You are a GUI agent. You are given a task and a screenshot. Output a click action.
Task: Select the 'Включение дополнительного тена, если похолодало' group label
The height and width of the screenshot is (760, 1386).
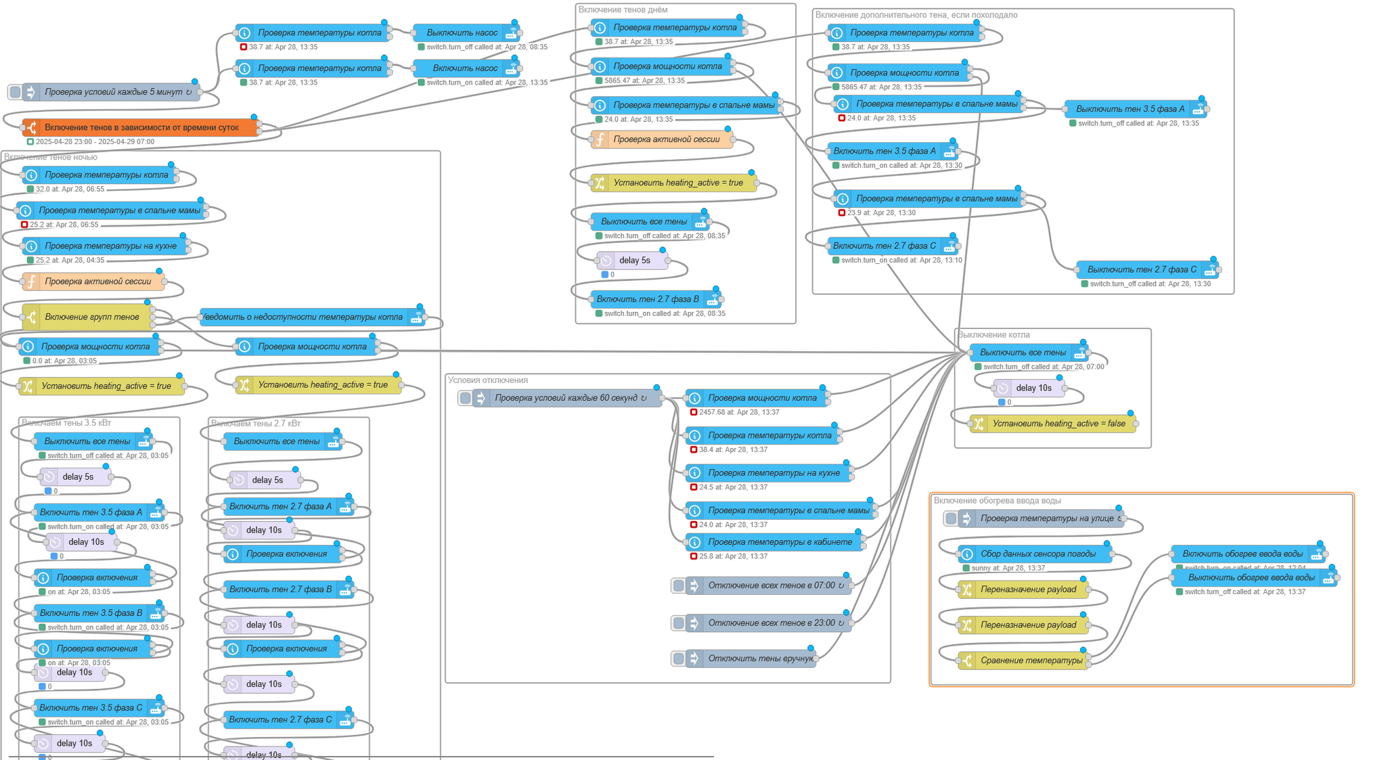(916, 15)
